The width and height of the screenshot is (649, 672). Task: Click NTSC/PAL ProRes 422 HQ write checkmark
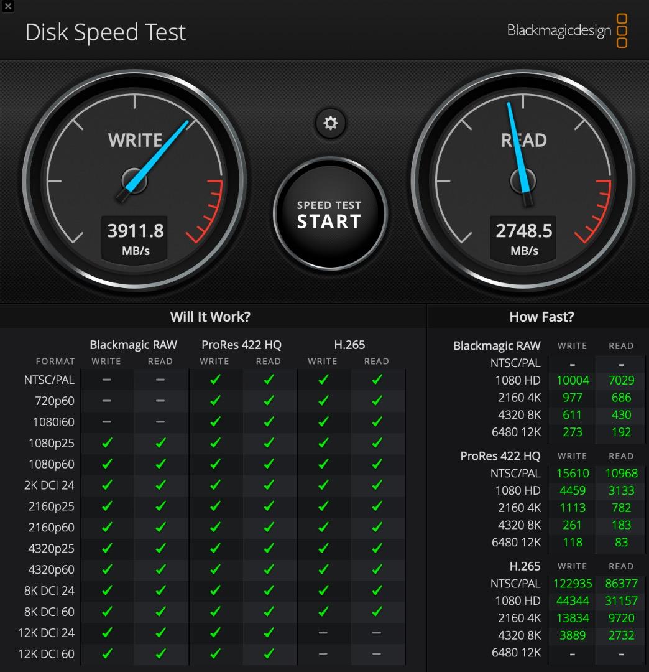click(x=215, y=380)
